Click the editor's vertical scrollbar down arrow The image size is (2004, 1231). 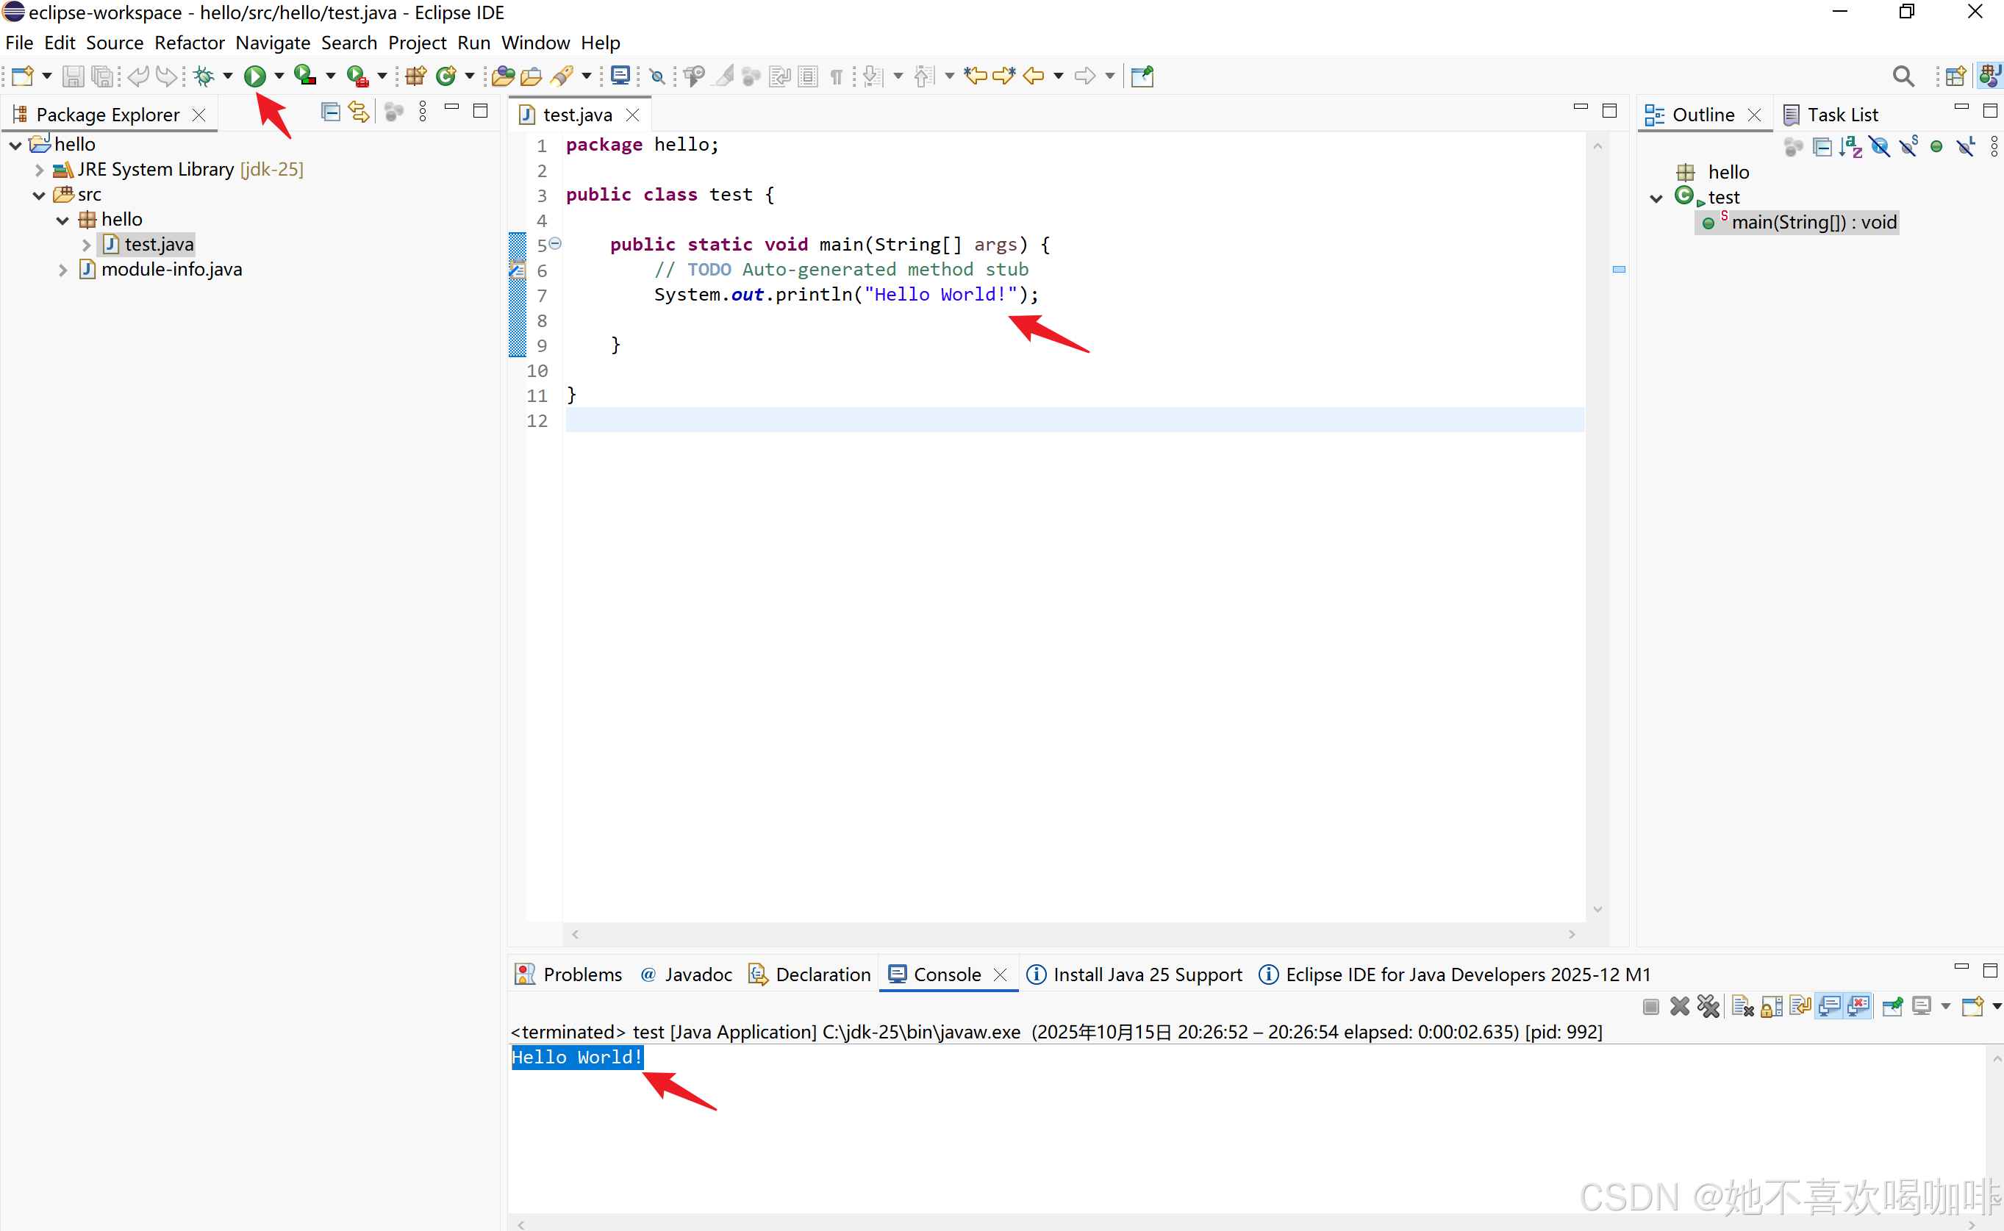[1597, 909]
